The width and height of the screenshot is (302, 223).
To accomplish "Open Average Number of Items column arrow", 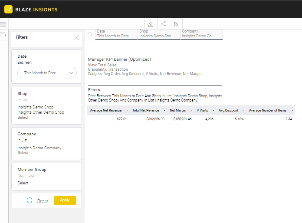I will click(292, 110).
